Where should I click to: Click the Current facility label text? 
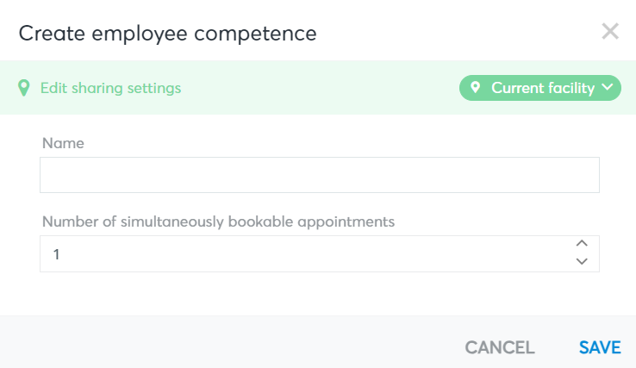tap(543, 88)
